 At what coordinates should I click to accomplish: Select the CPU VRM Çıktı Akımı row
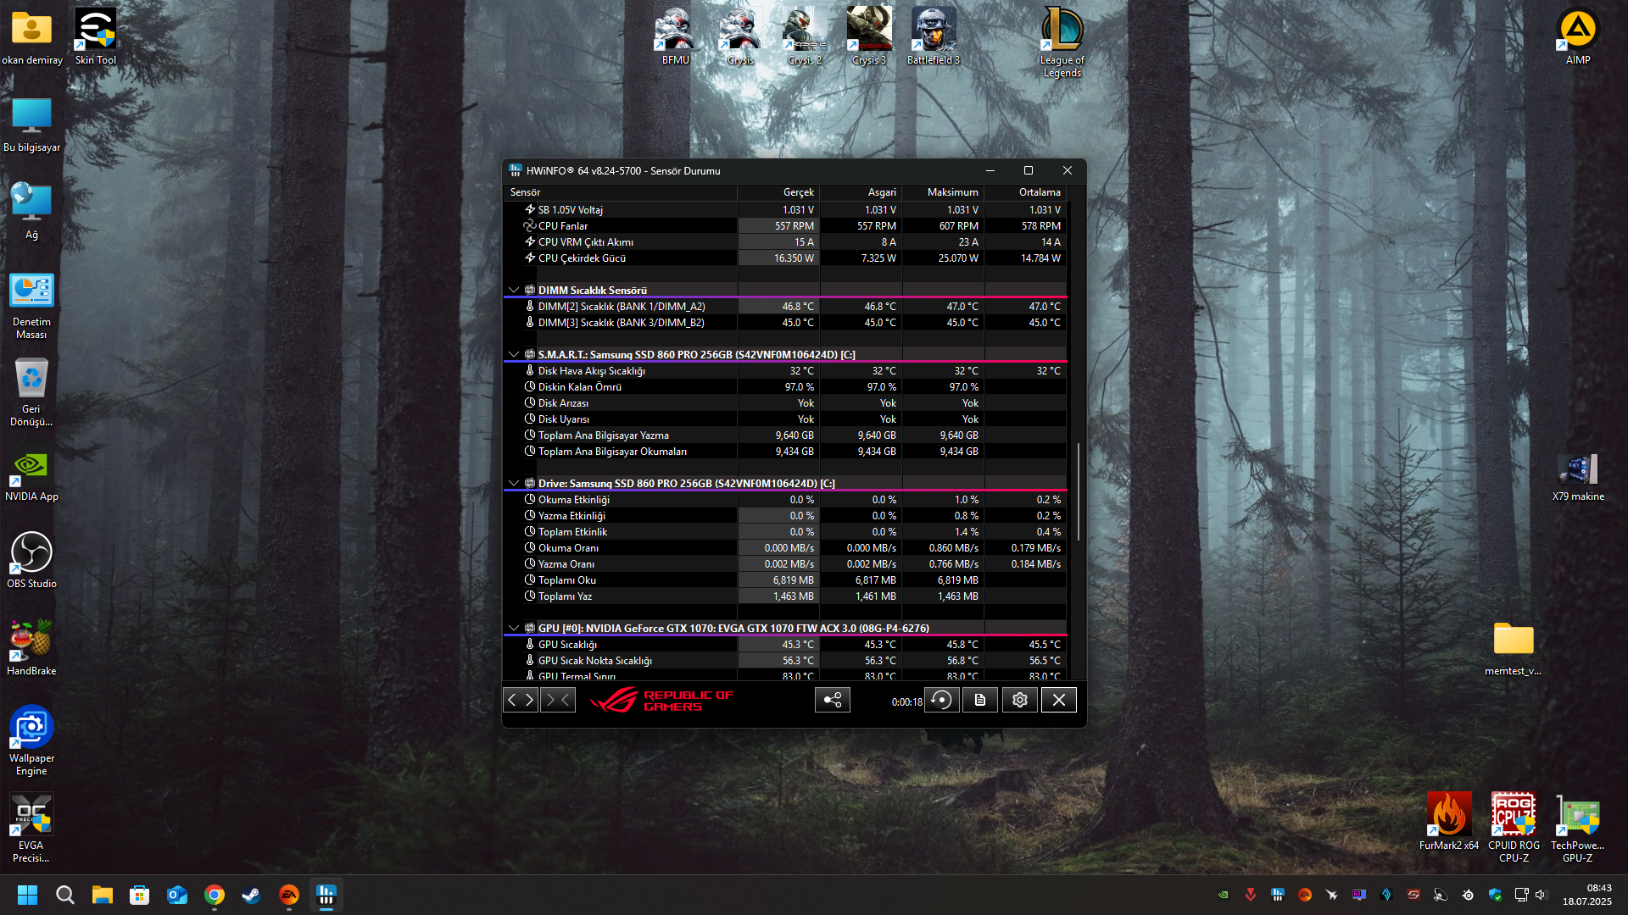click(x=784, y=242)
